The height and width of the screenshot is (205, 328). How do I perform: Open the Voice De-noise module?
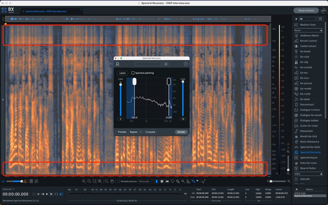pyautogui.click(x=306, y=163)
